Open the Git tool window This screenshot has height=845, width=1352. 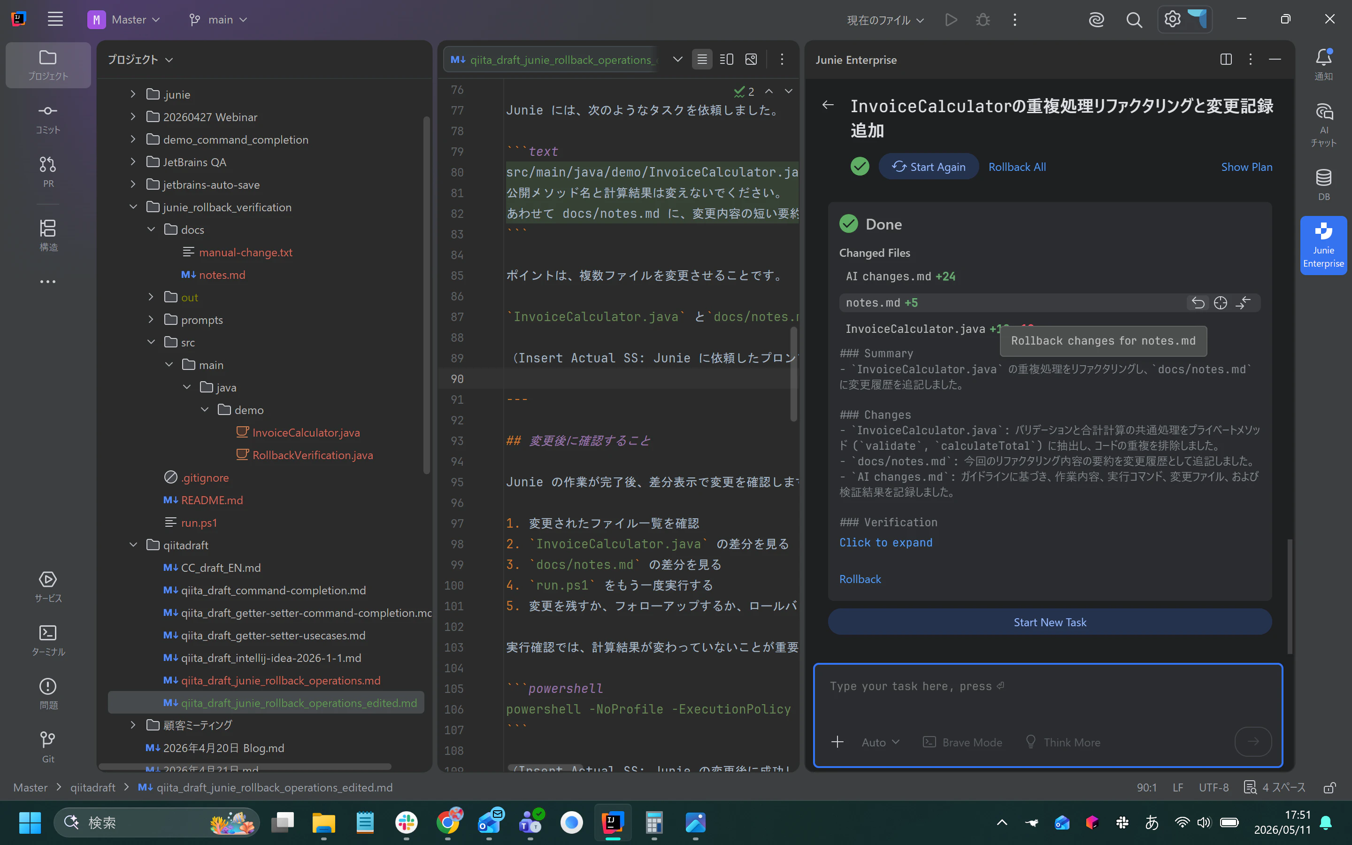48,747
